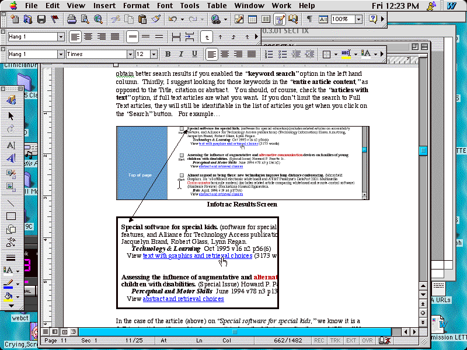The width and height of the screenshot is (467, 350).
Task: Justify text in Formatting toolbar
Action: pyautogui.click(x=252, y=54)
